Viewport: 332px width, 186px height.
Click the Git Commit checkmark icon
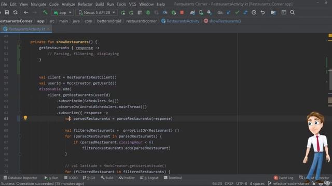point(237,12)
